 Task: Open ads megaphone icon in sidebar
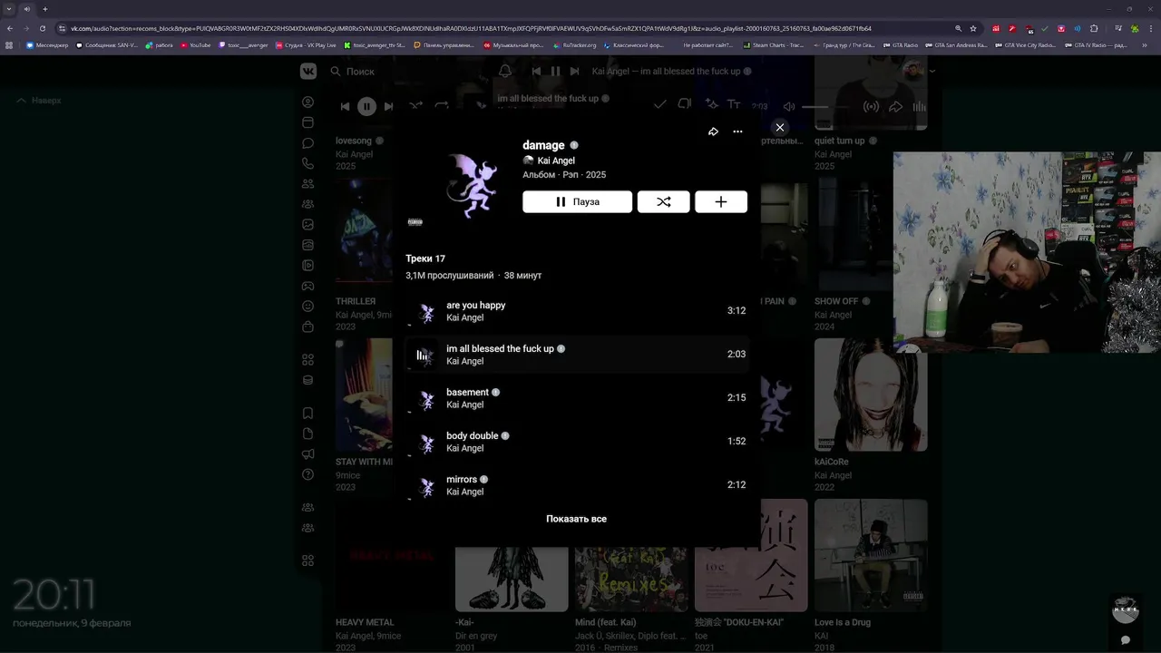pyautogui.click(x=308, y=454)
